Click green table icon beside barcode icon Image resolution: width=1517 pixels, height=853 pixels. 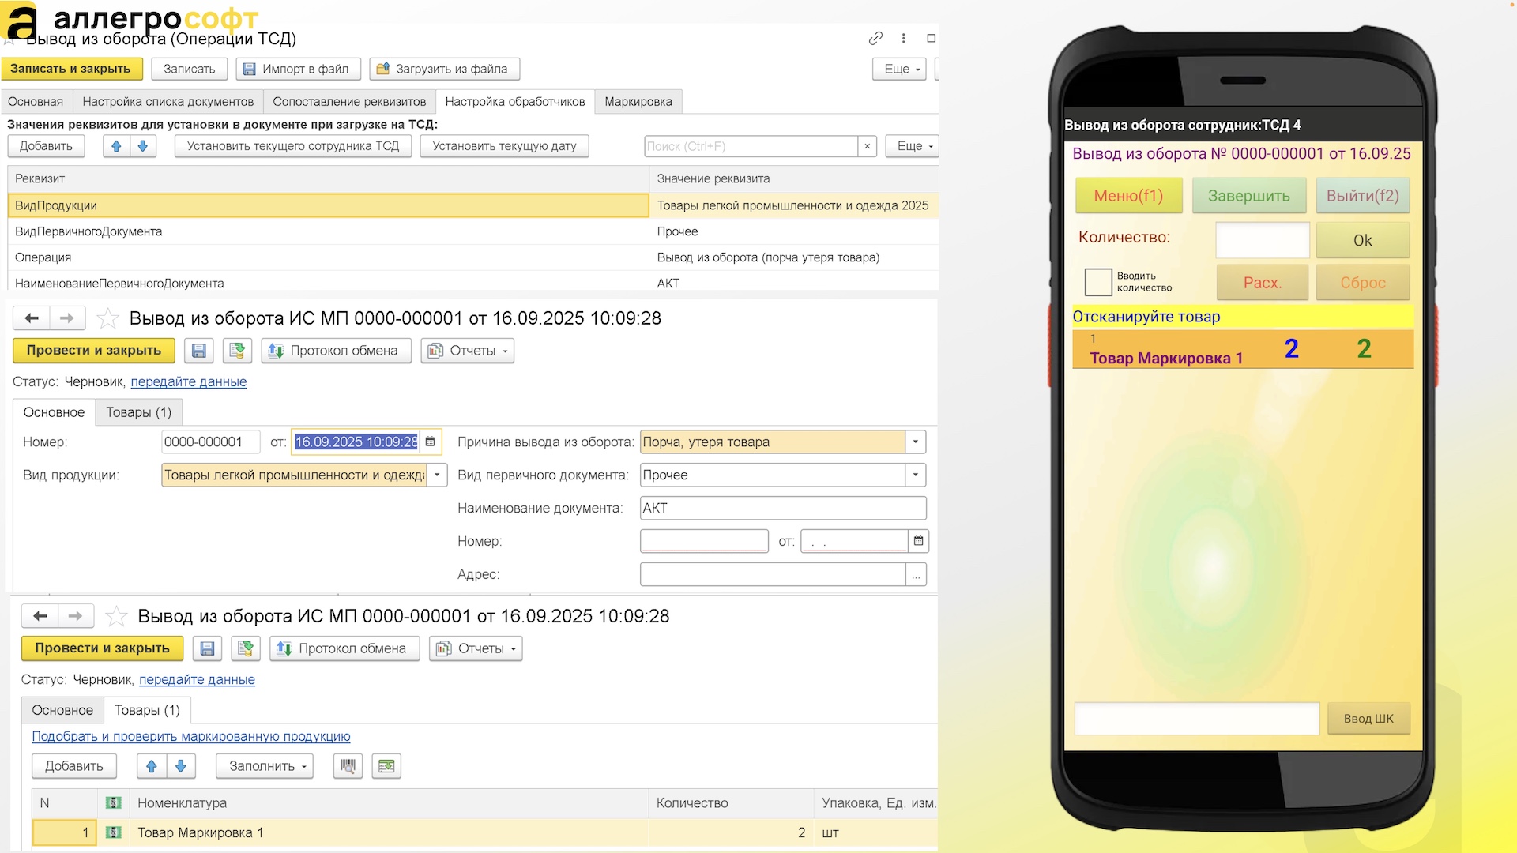(386, 766)
